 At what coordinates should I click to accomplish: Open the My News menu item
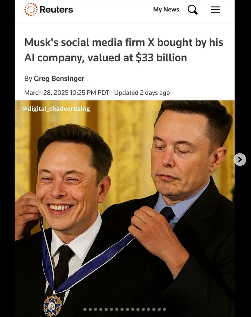coord(166,9)
